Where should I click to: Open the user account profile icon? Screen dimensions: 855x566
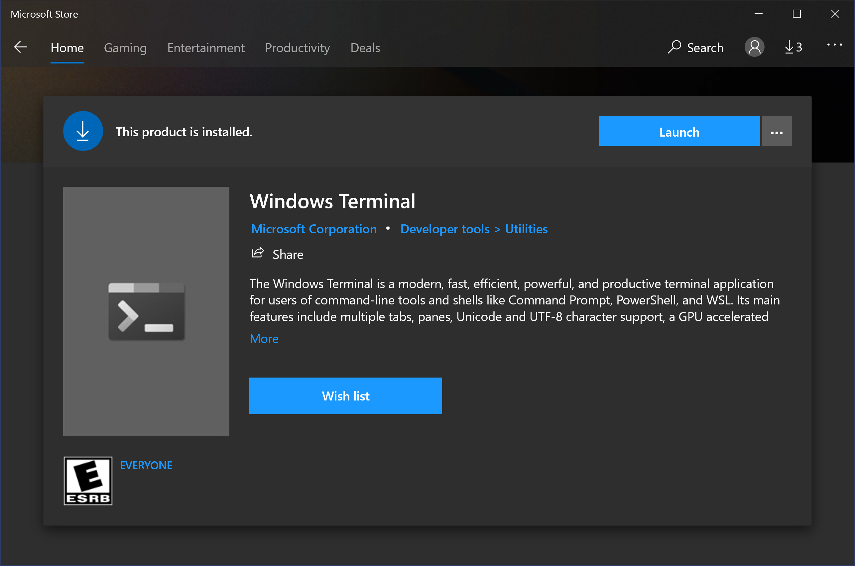point(754,47)
